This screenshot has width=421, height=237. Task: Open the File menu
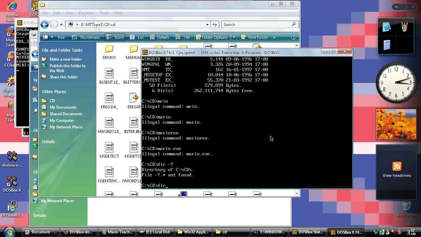click(x=45, y=13)
